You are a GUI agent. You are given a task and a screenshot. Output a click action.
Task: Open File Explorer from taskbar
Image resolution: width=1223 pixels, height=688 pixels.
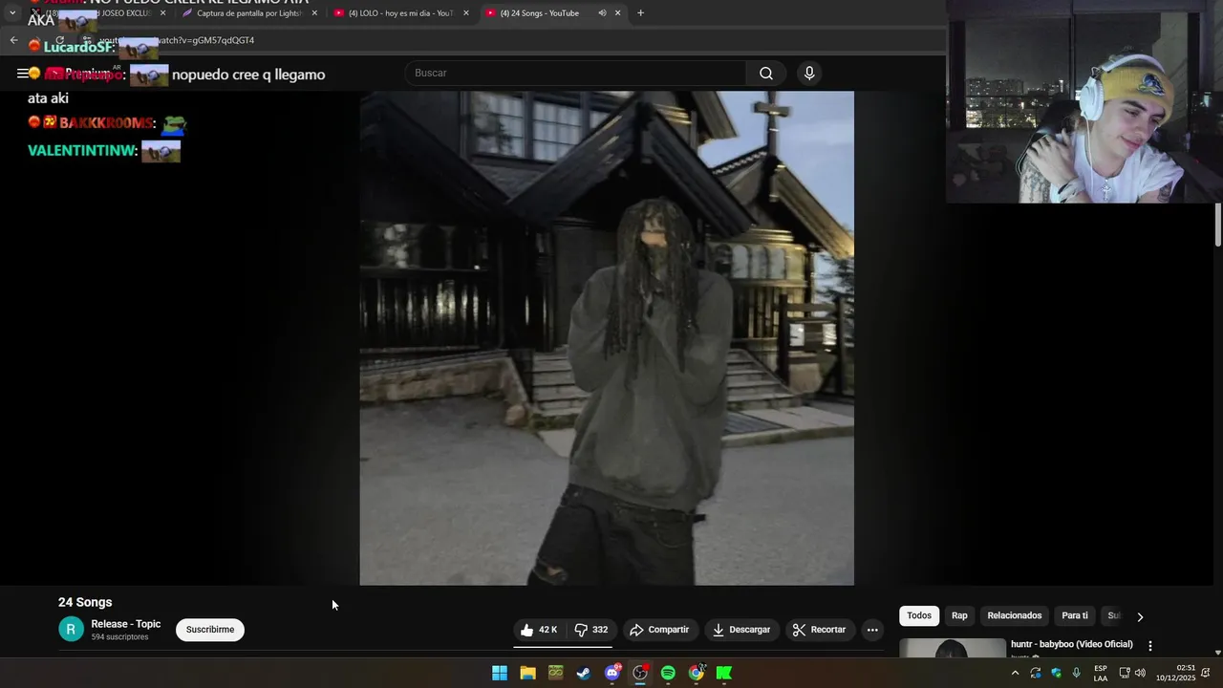point(527,673)
